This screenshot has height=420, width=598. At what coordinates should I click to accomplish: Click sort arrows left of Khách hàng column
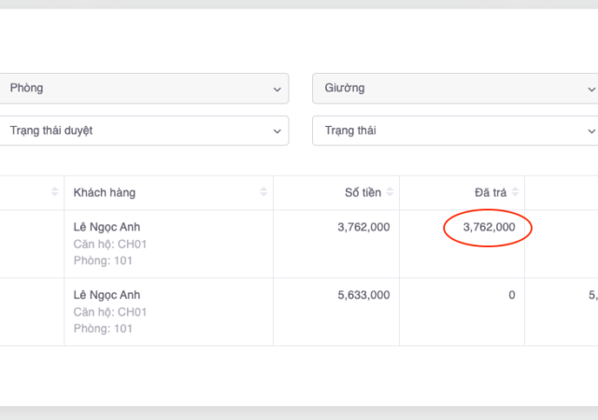pos(54,192)
